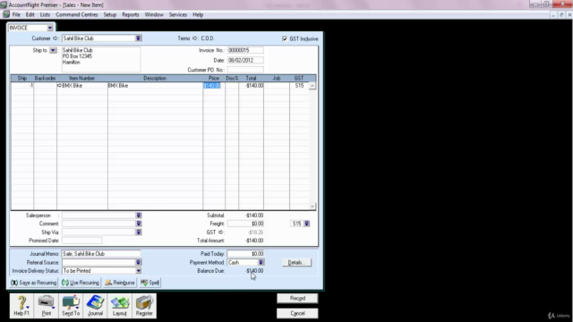Open the Ship to address dropdown

53,50
